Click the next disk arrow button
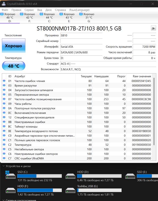Image resolution: width=158 pixels, height=201 pixels. pyautogui.click(x=153, y=28)
